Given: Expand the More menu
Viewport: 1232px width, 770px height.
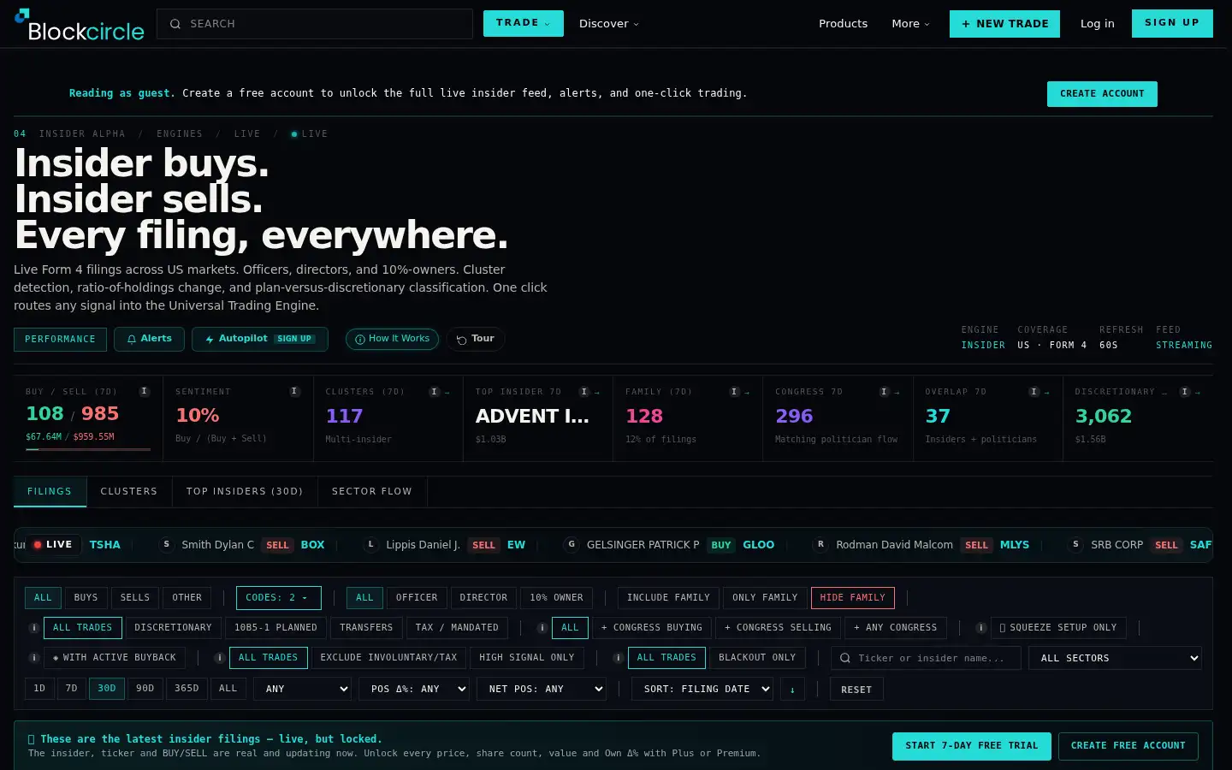Looking at the screenshot, I should pos(910,24).
